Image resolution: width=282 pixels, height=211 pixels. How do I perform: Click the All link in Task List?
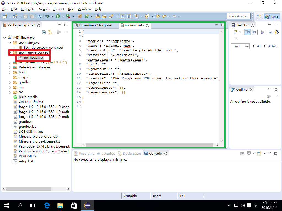pyautogui.click(x=259, y=46)
